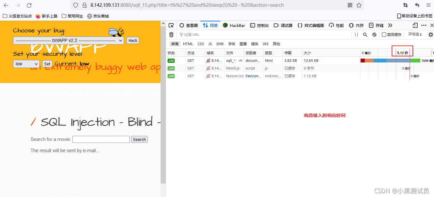Screen dimensions: 434x197
Task: Open network settings gear
Action: pos(430,35)
